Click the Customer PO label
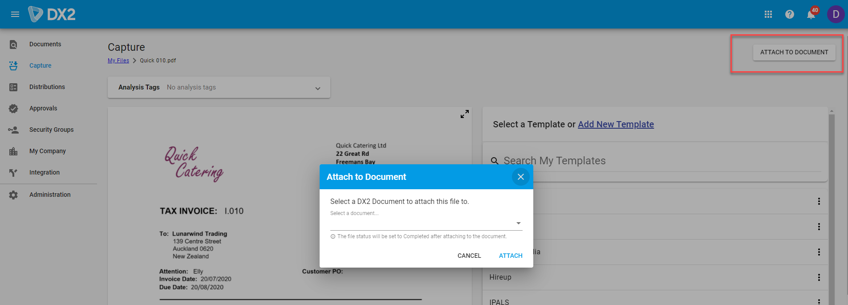Image resolution: width=848 pixels, height=305 pixels. [x=323, y=271]
